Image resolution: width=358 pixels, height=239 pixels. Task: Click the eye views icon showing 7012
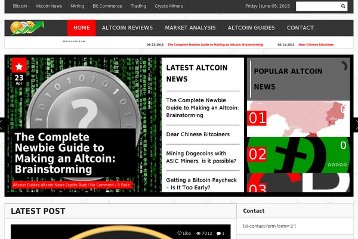198,234
